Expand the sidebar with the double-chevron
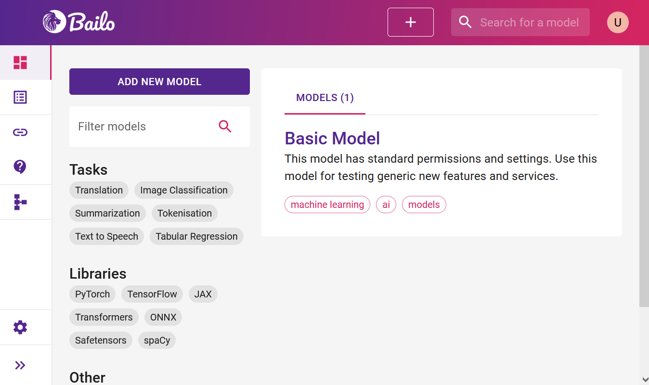Image resolution: width=649 pixels, height=385 pixels. (x=20, y=365)
